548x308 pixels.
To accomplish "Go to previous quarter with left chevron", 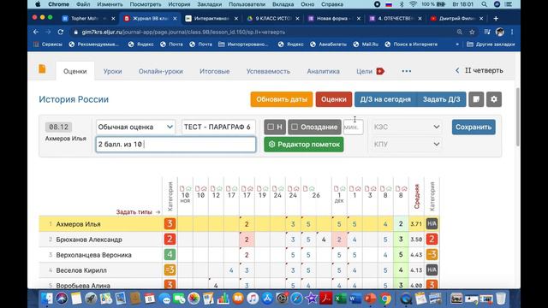I will click(457, 70).
